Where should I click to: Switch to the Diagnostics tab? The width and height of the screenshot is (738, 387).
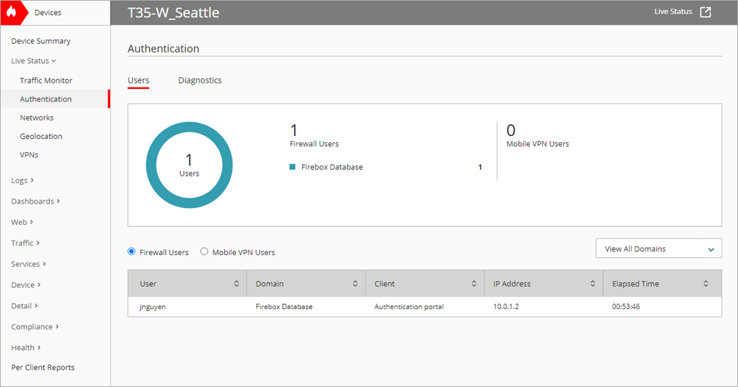point(200,80)
